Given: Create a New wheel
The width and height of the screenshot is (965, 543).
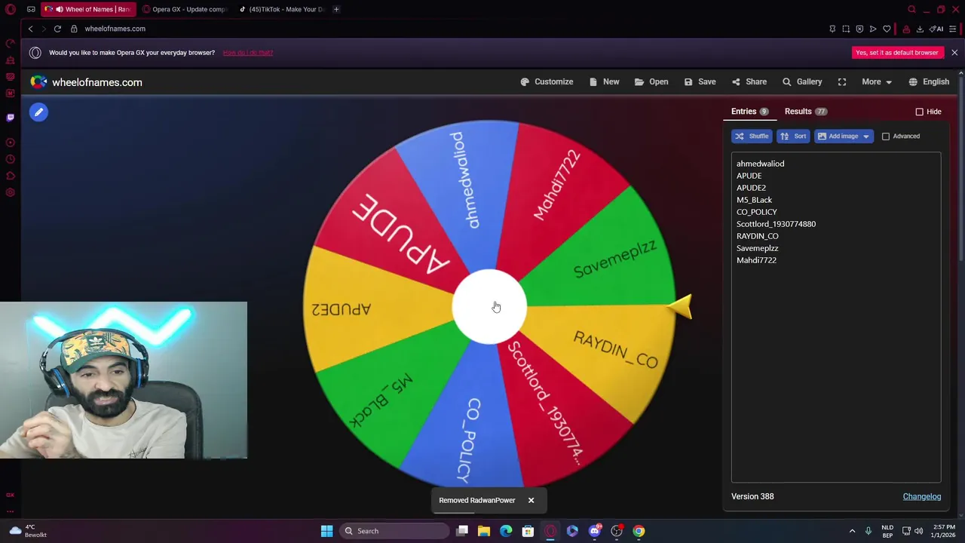Looking at the screenshot, I should click(604, 81).
